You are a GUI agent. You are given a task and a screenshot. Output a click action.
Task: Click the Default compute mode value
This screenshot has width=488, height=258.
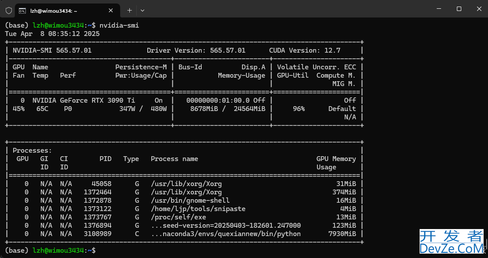tap(342, 109)
